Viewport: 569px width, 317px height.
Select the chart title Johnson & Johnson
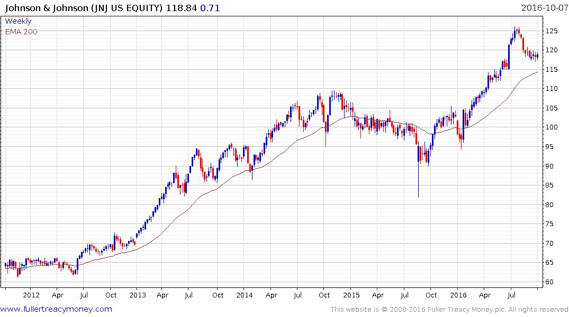pos(47,8)
